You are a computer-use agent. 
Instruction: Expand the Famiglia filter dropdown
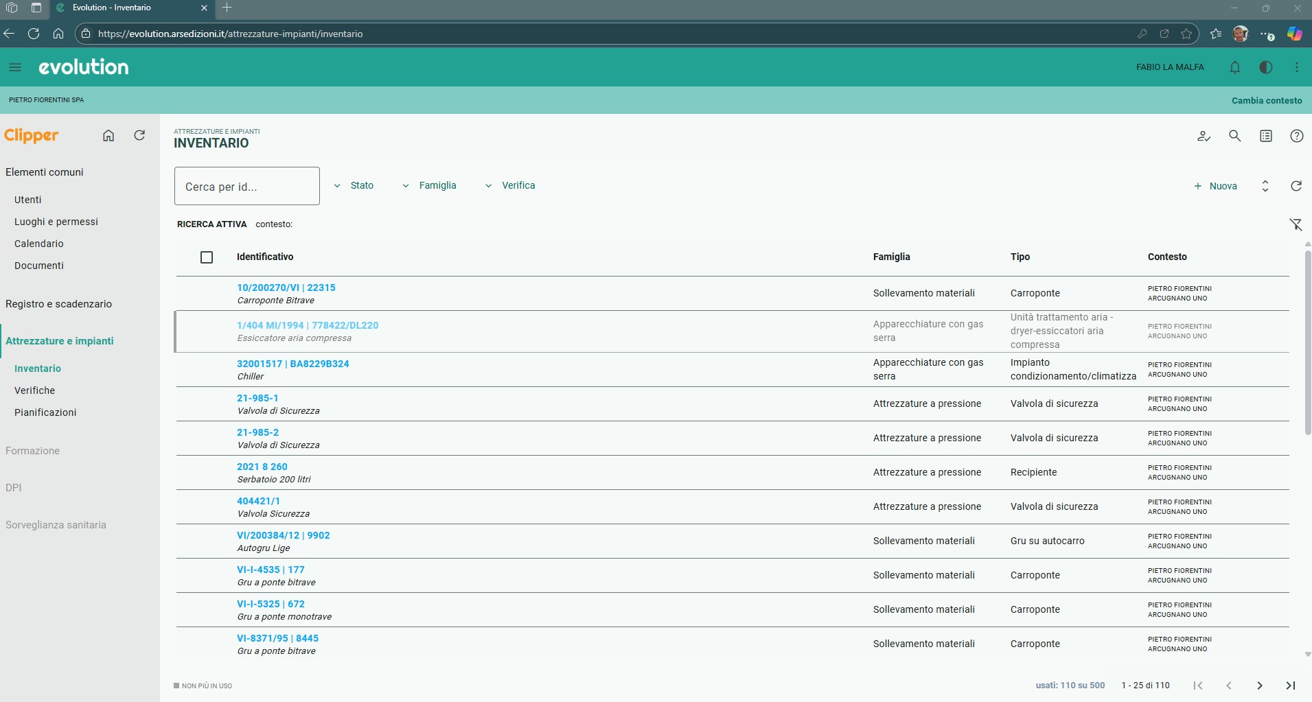tap(429, 185)
